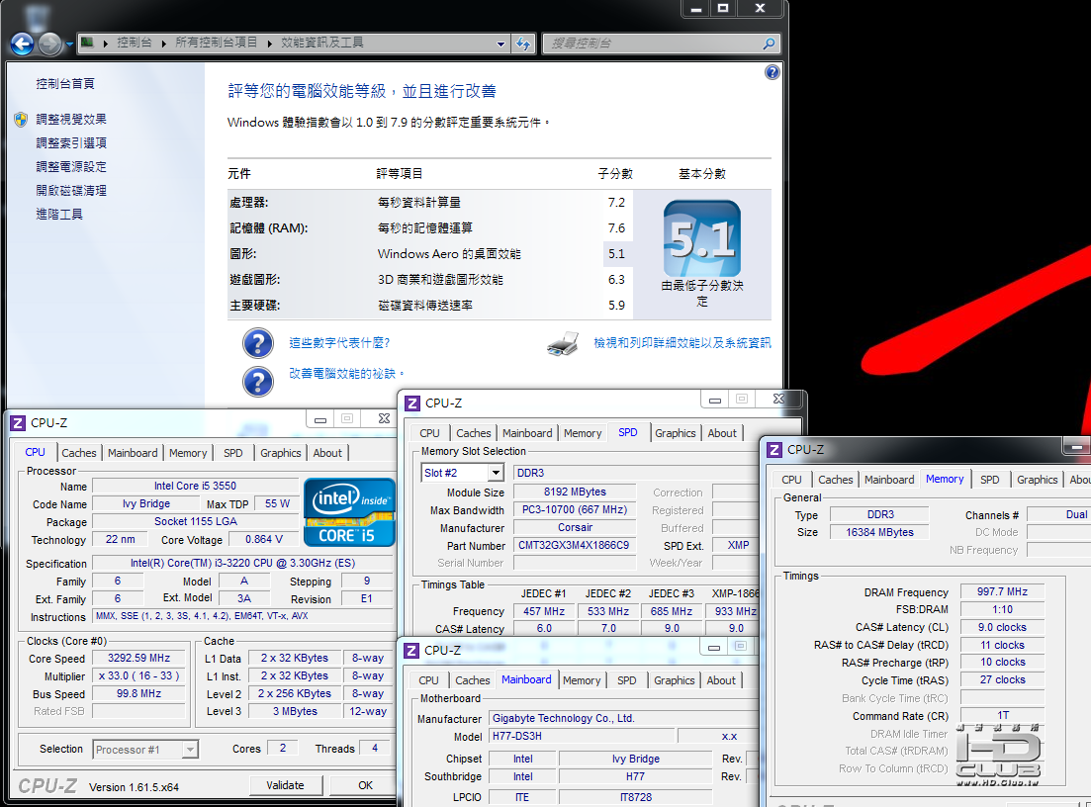Click the 5.1 base score badge

pyautogui.click(x=702, y=238)
